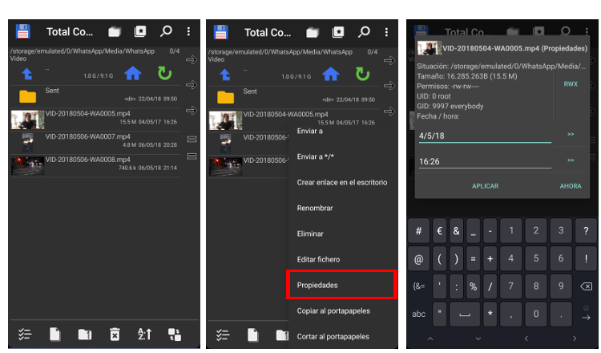
Task: Tap the up chevron below the keyboard
Action: 430,339
